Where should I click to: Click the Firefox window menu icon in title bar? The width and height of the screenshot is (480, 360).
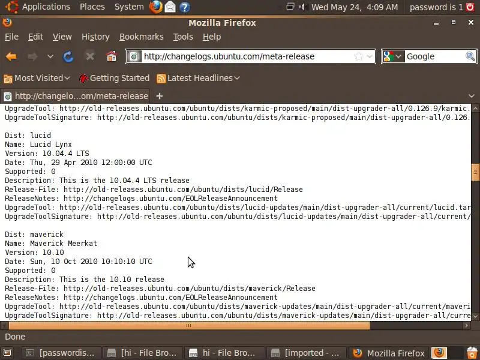click(x=7, y=23)
